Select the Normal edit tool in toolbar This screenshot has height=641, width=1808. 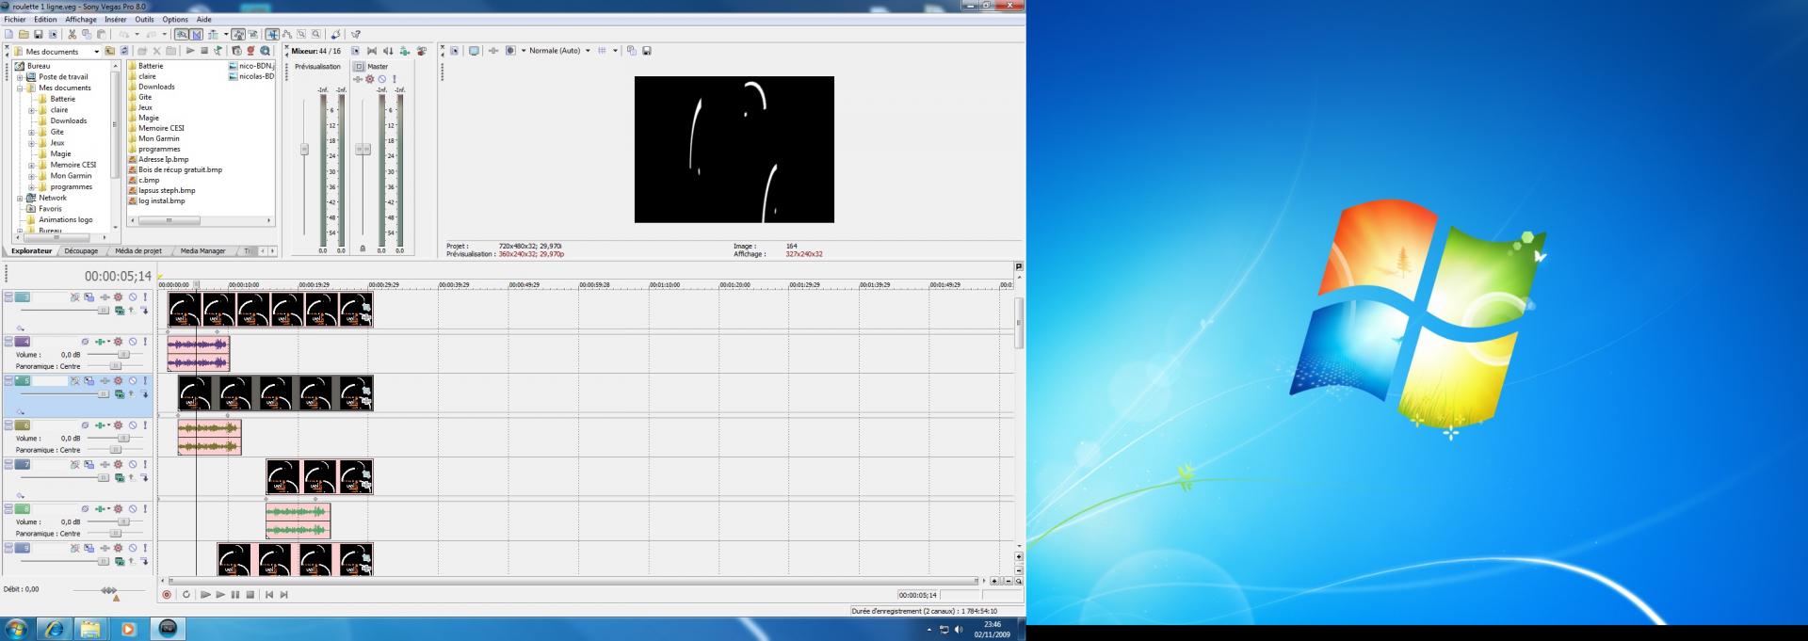click(272, 34)
